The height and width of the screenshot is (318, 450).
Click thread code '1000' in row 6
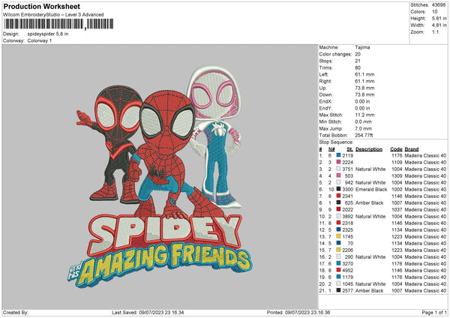coord(397,190)
